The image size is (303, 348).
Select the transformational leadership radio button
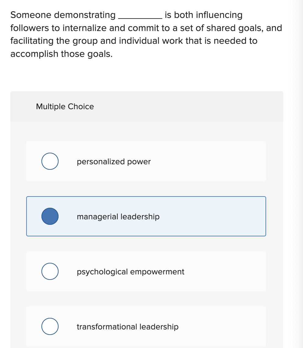tap(50, 326)
